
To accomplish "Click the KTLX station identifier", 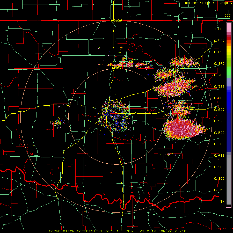I will (x=145, y=231).
